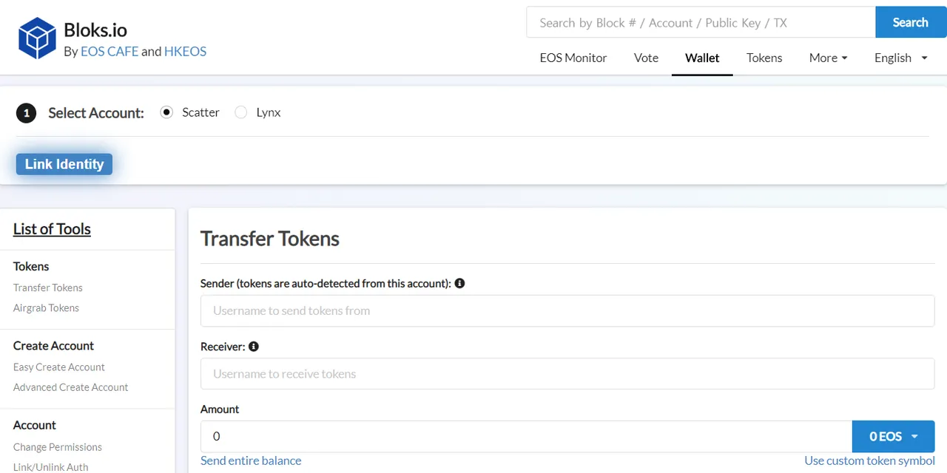Click the Receiver info icon
The width and height of the screenshot is (947, 473).
coord(254,346)
